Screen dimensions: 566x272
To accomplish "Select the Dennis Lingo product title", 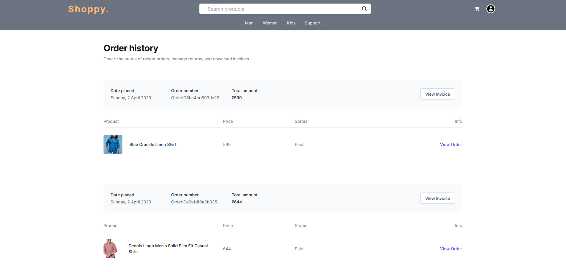I will pos(168,249).
